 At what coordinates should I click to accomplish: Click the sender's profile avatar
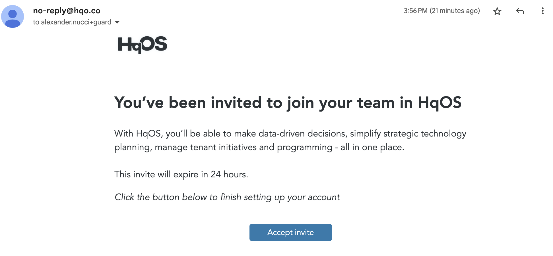(x=13, y=16)
